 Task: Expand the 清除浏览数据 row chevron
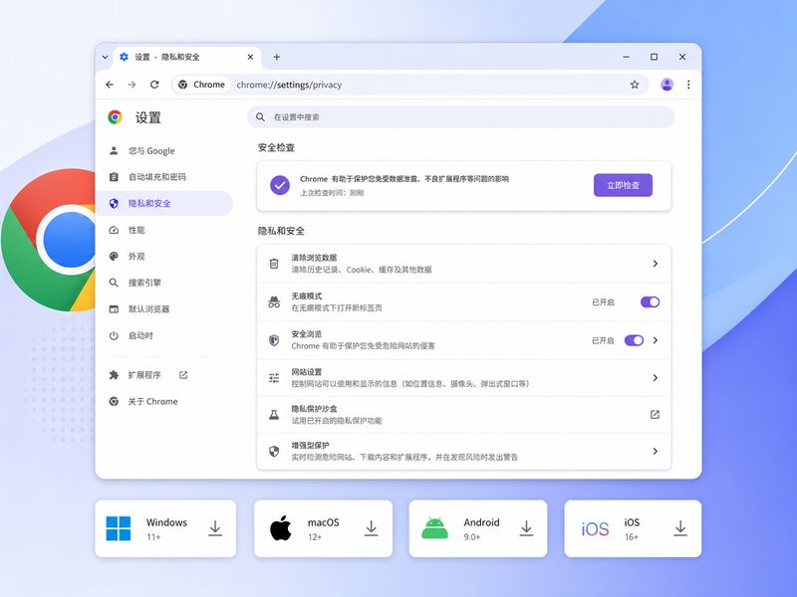coord(656,264)
